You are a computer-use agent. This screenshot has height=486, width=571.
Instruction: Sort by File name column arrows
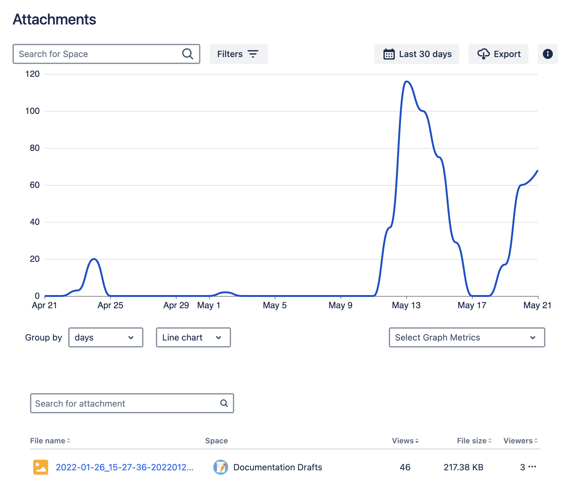tap(69, 441)
